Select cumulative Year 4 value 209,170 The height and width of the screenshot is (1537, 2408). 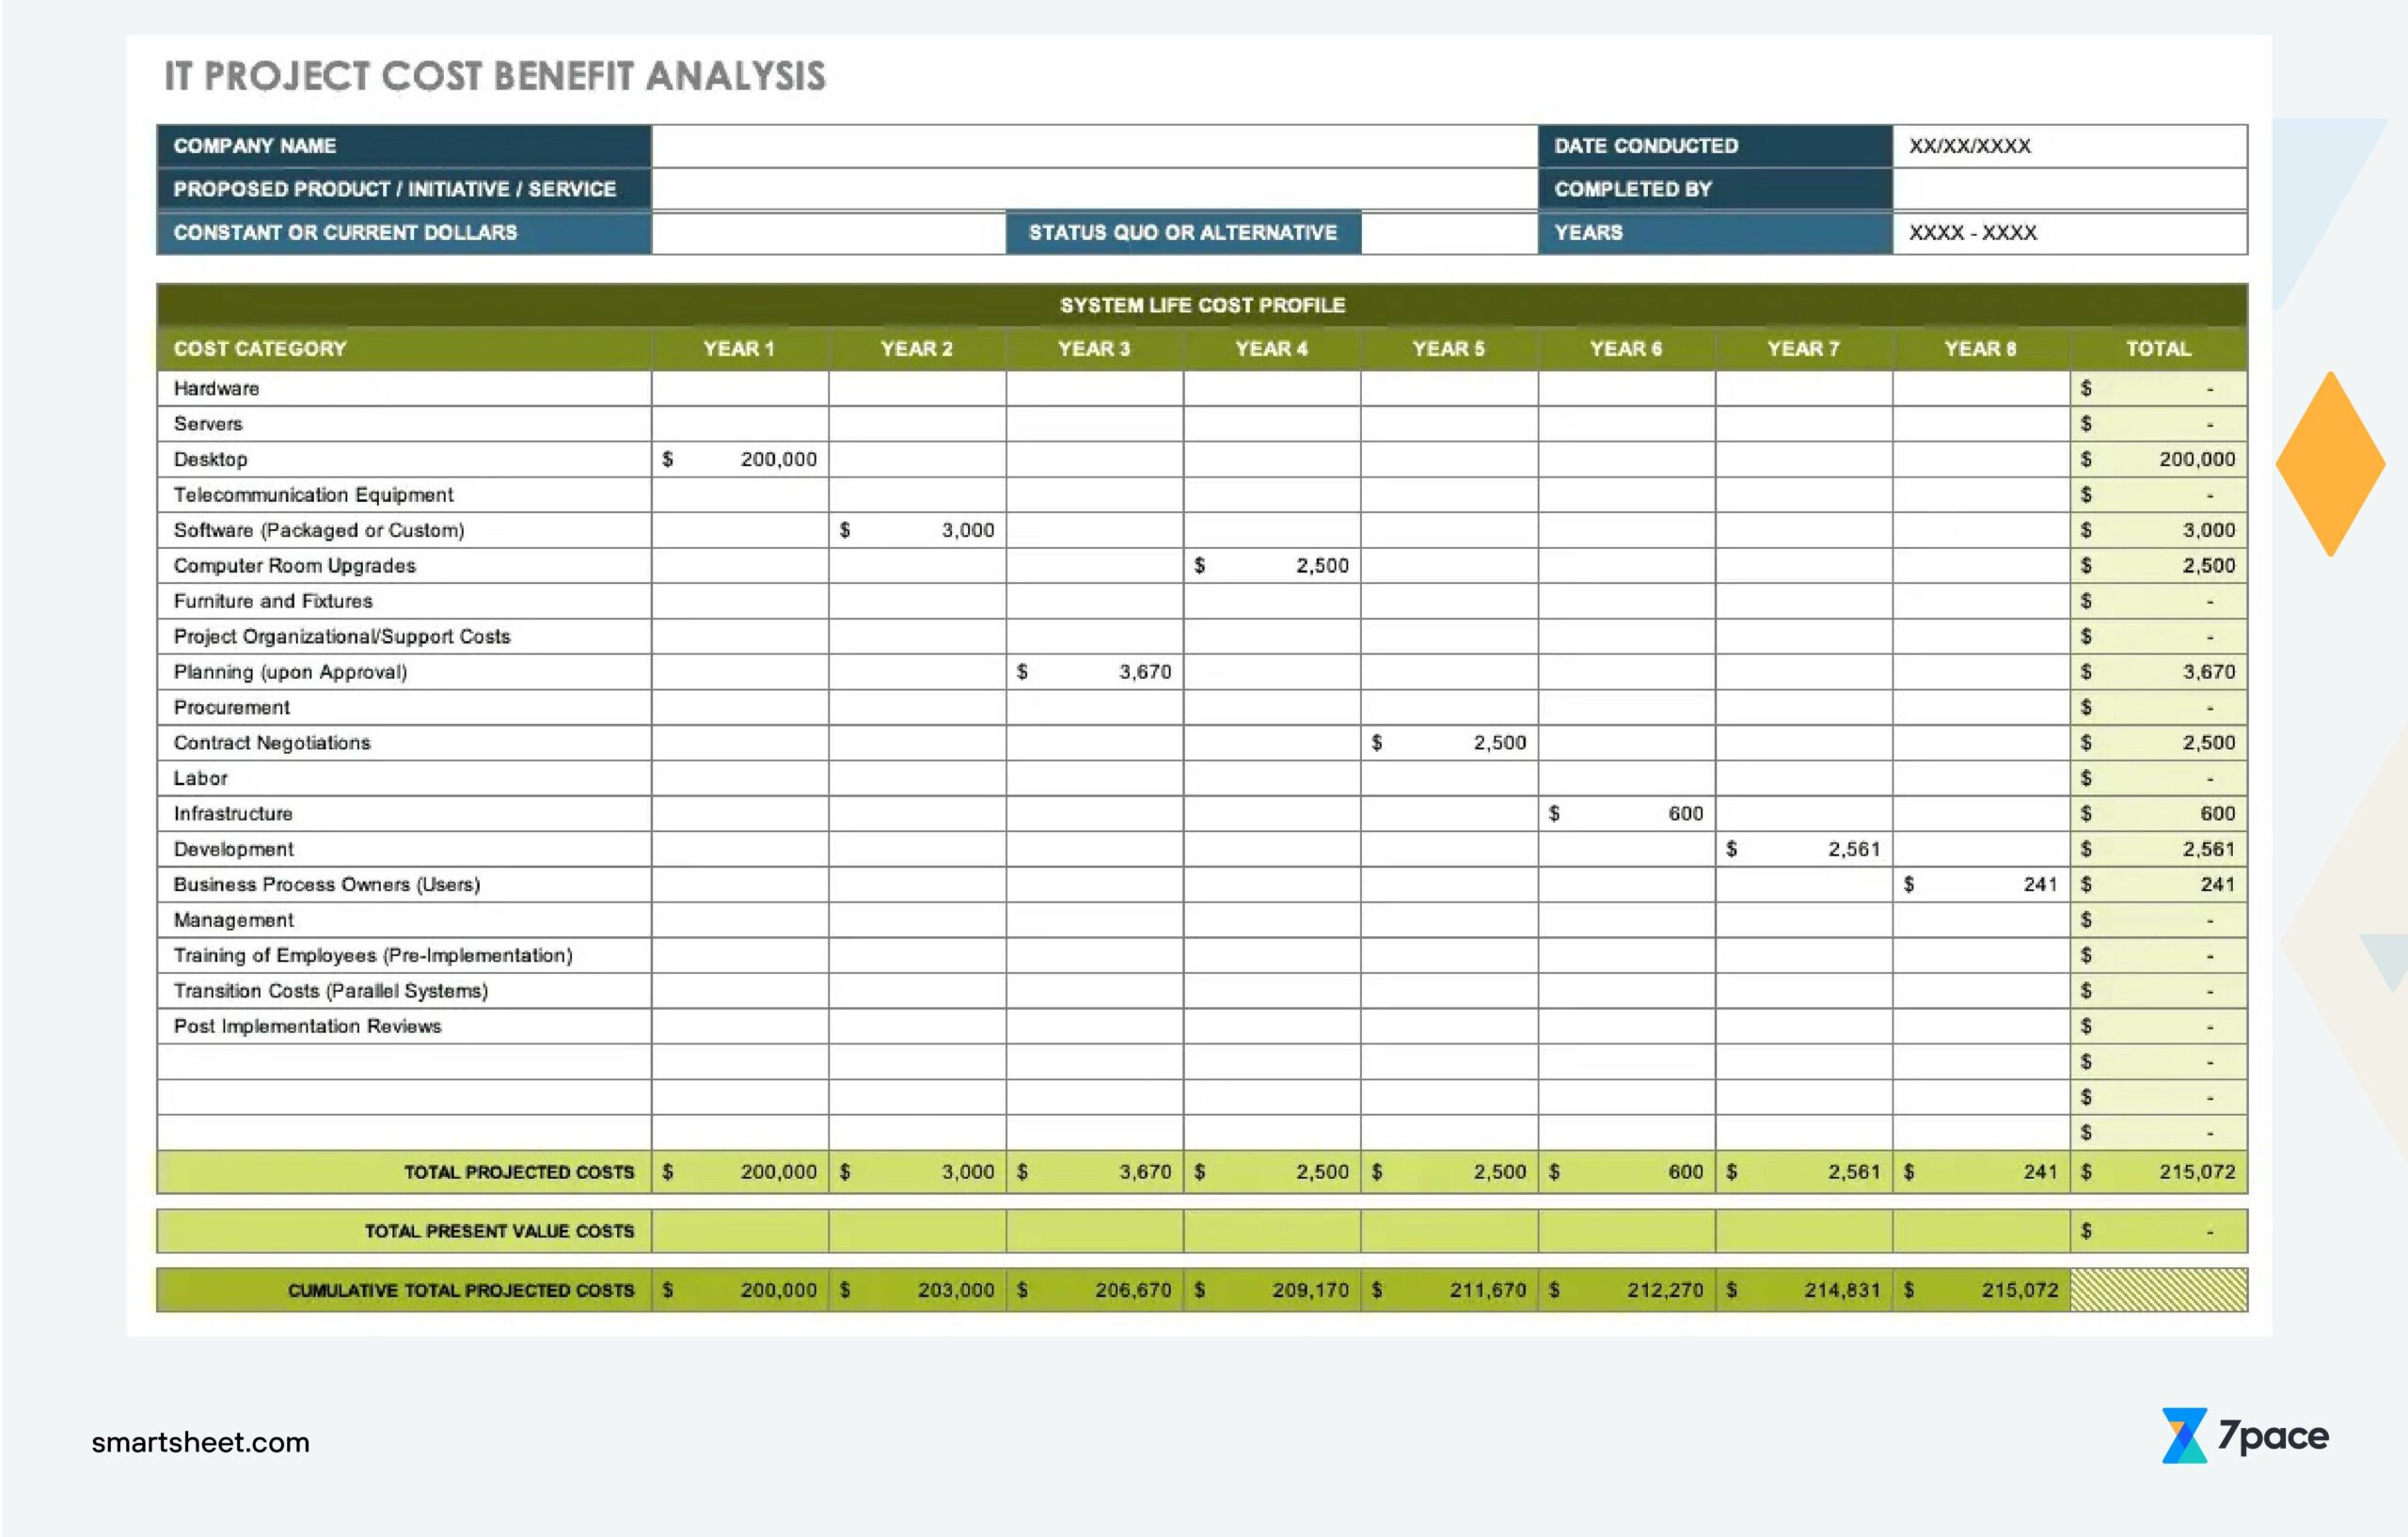point(1272,1290)
